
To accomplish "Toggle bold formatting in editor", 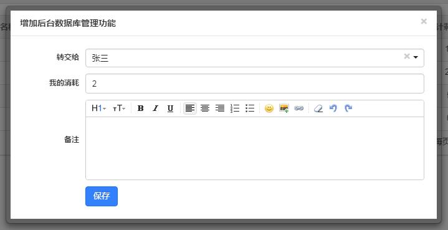I will tap(140, 108).
